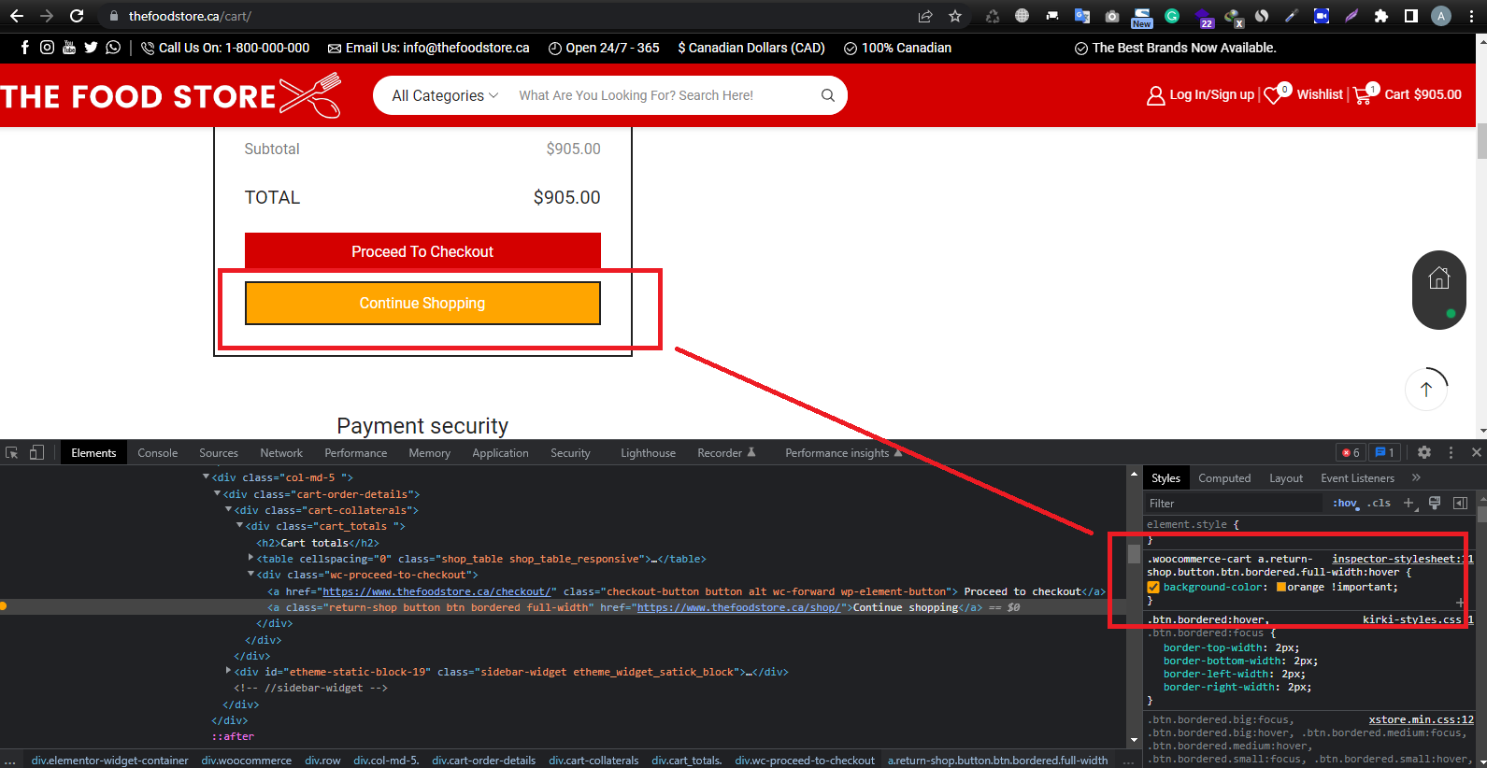Reload the page with refresh icon
Image resolution: width=1487 pixels, height=768 pixels.
(x=77, y=16)
